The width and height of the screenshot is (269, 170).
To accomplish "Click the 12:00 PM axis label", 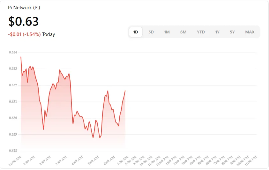I will [162, 161].
